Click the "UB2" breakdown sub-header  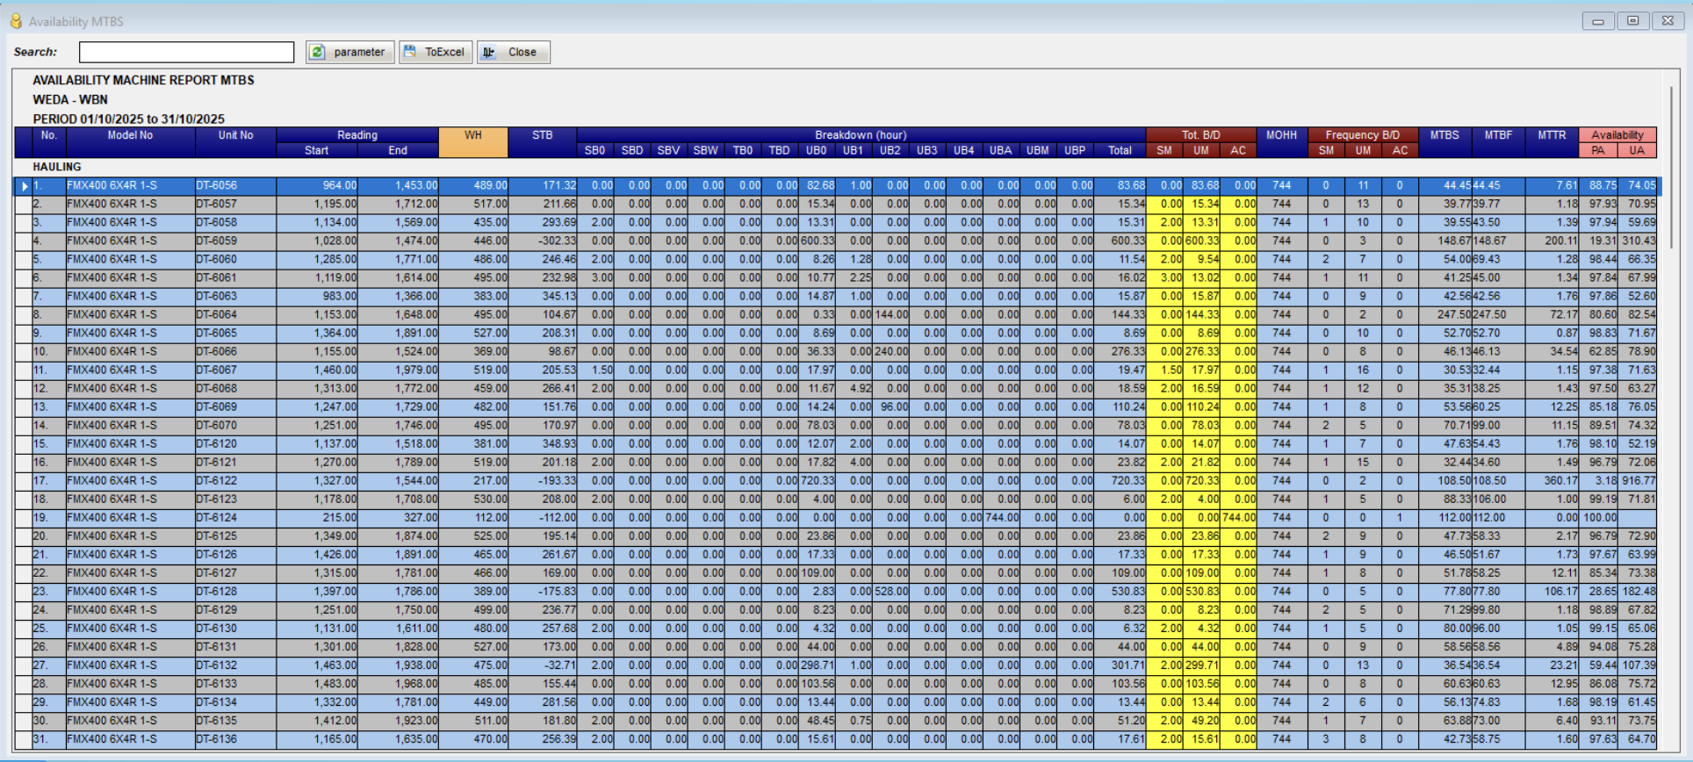point(890,150)
